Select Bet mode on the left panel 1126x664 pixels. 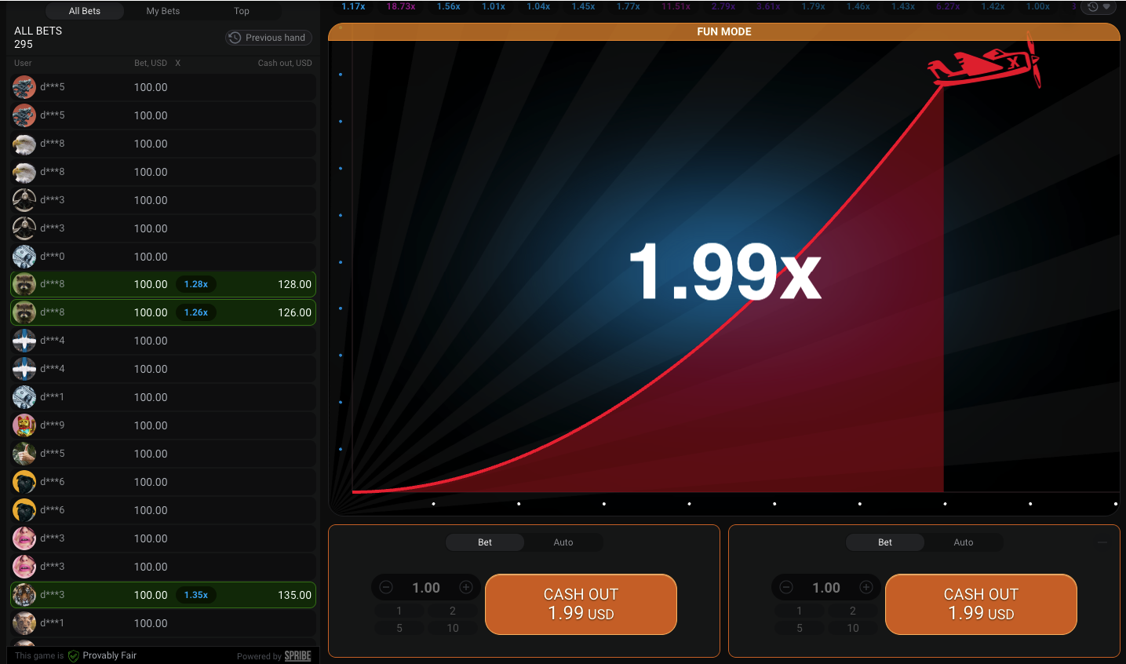tap(484, 542)
